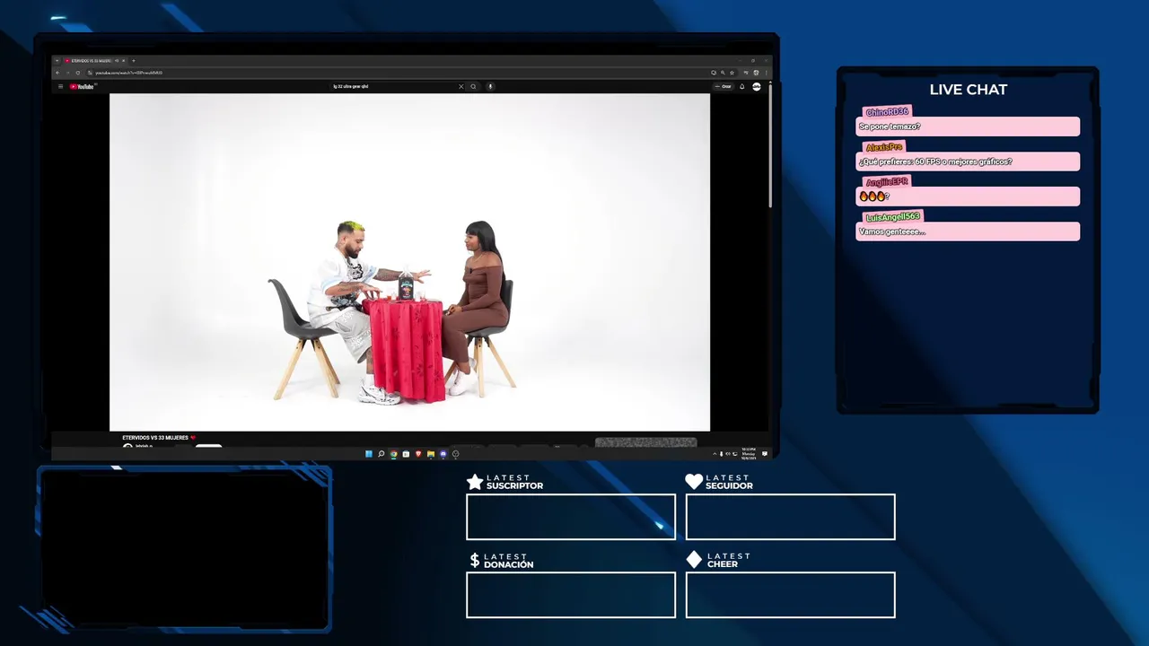Open YouTube notifications bell
1149x646 pixels.
click(x=741, y=87)
